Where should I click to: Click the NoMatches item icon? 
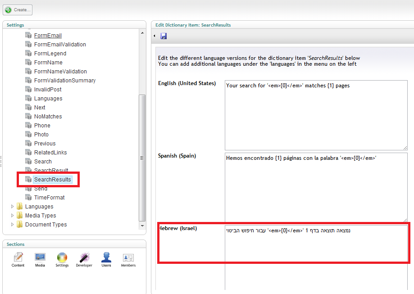28,116
